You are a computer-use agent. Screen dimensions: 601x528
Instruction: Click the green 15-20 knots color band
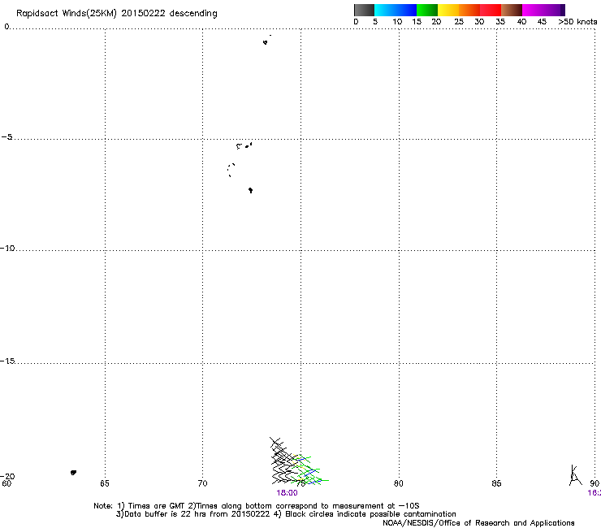[427, 10]
